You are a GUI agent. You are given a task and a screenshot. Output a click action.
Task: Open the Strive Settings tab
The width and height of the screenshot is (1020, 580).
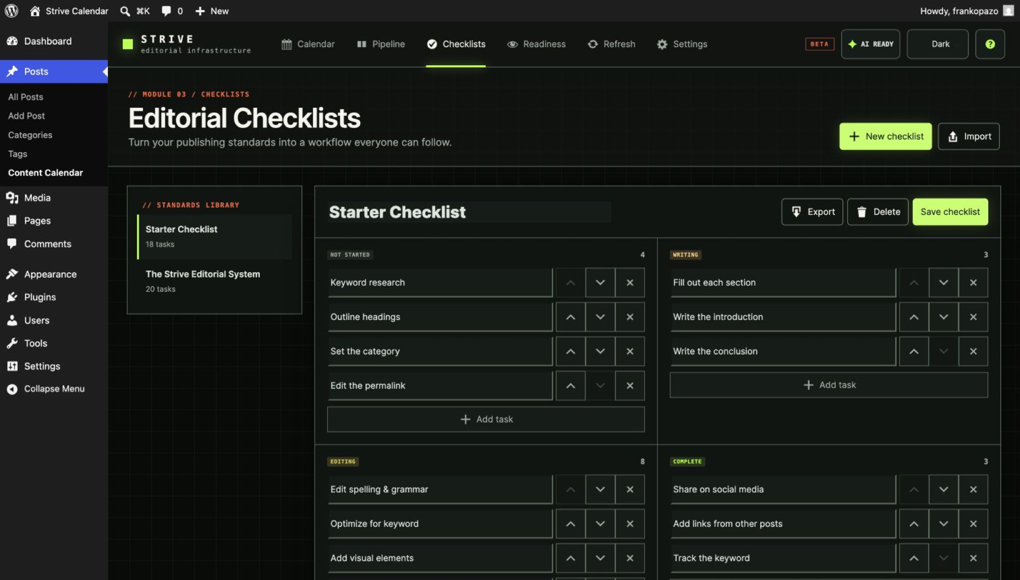tap(682, 44)
